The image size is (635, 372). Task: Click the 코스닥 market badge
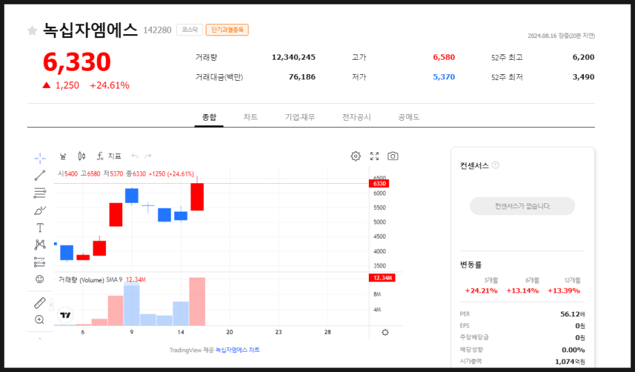189,30
